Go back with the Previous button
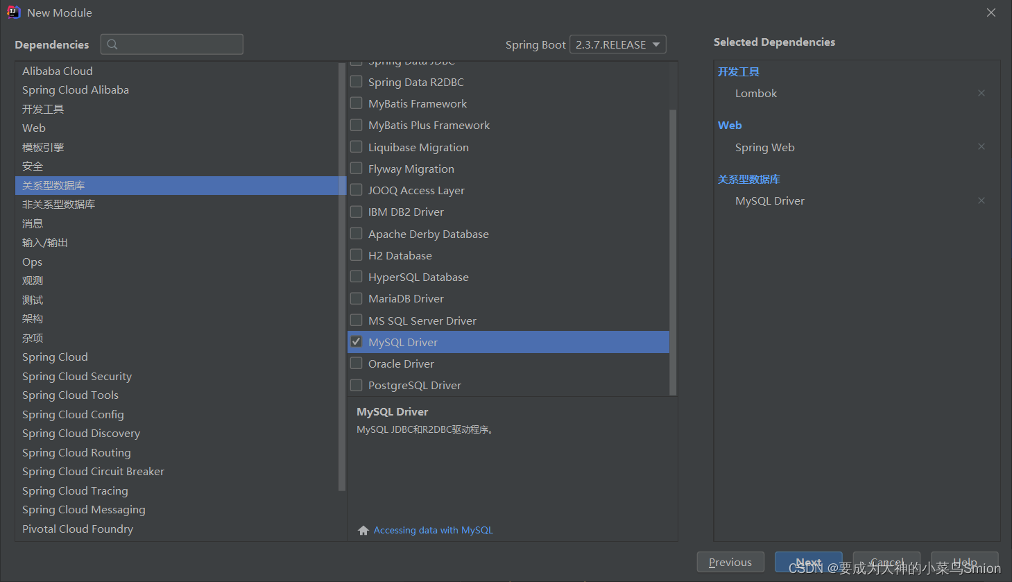1012x582 pixels. (x=730, y=562)
